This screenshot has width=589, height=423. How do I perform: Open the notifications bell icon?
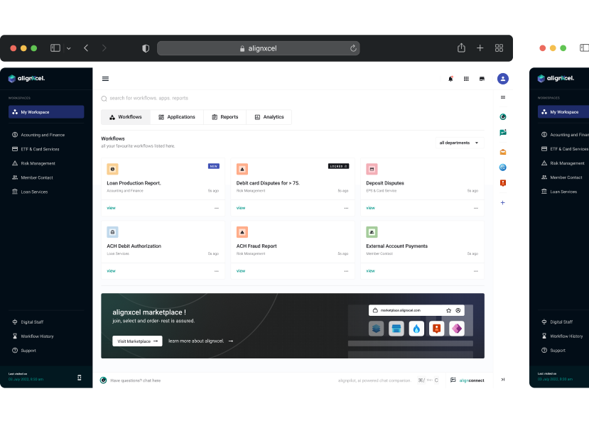tap(450, 79)
